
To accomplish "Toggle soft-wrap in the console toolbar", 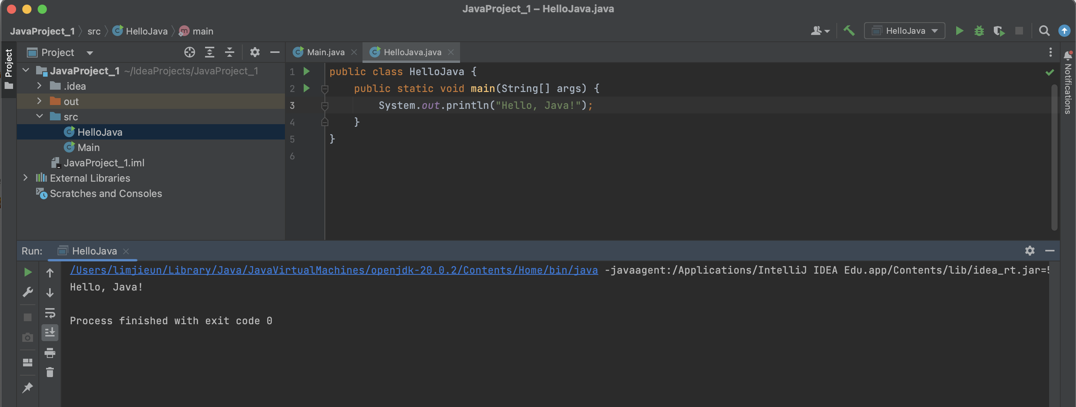I will coord(50,313).
